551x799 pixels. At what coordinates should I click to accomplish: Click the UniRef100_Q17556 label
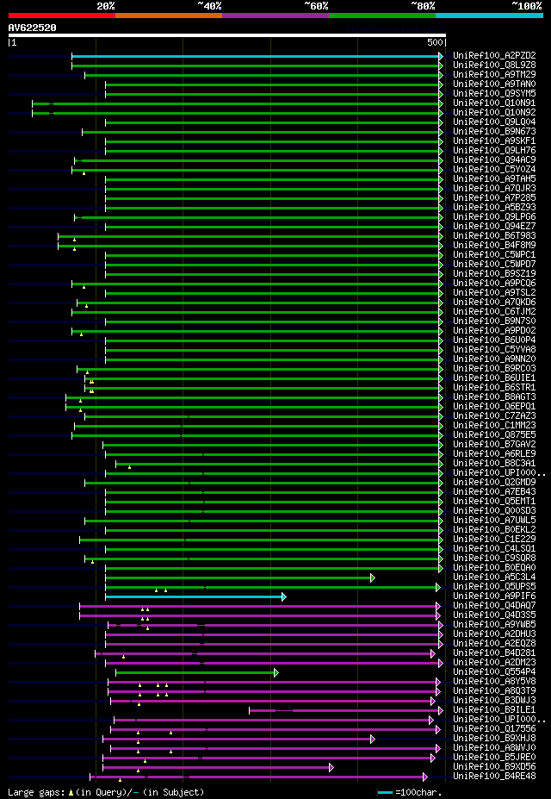coord(494,729)
